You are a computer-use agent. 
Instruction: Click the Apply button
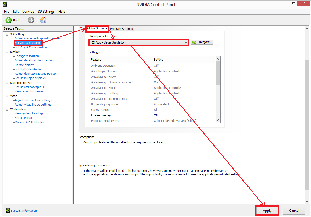266,210
